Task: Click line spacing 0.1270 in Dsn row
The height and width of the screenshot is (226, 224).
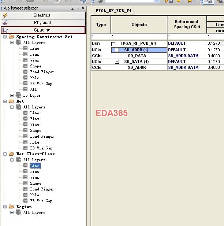Action: pyautogui.click(x=215, y=43)
